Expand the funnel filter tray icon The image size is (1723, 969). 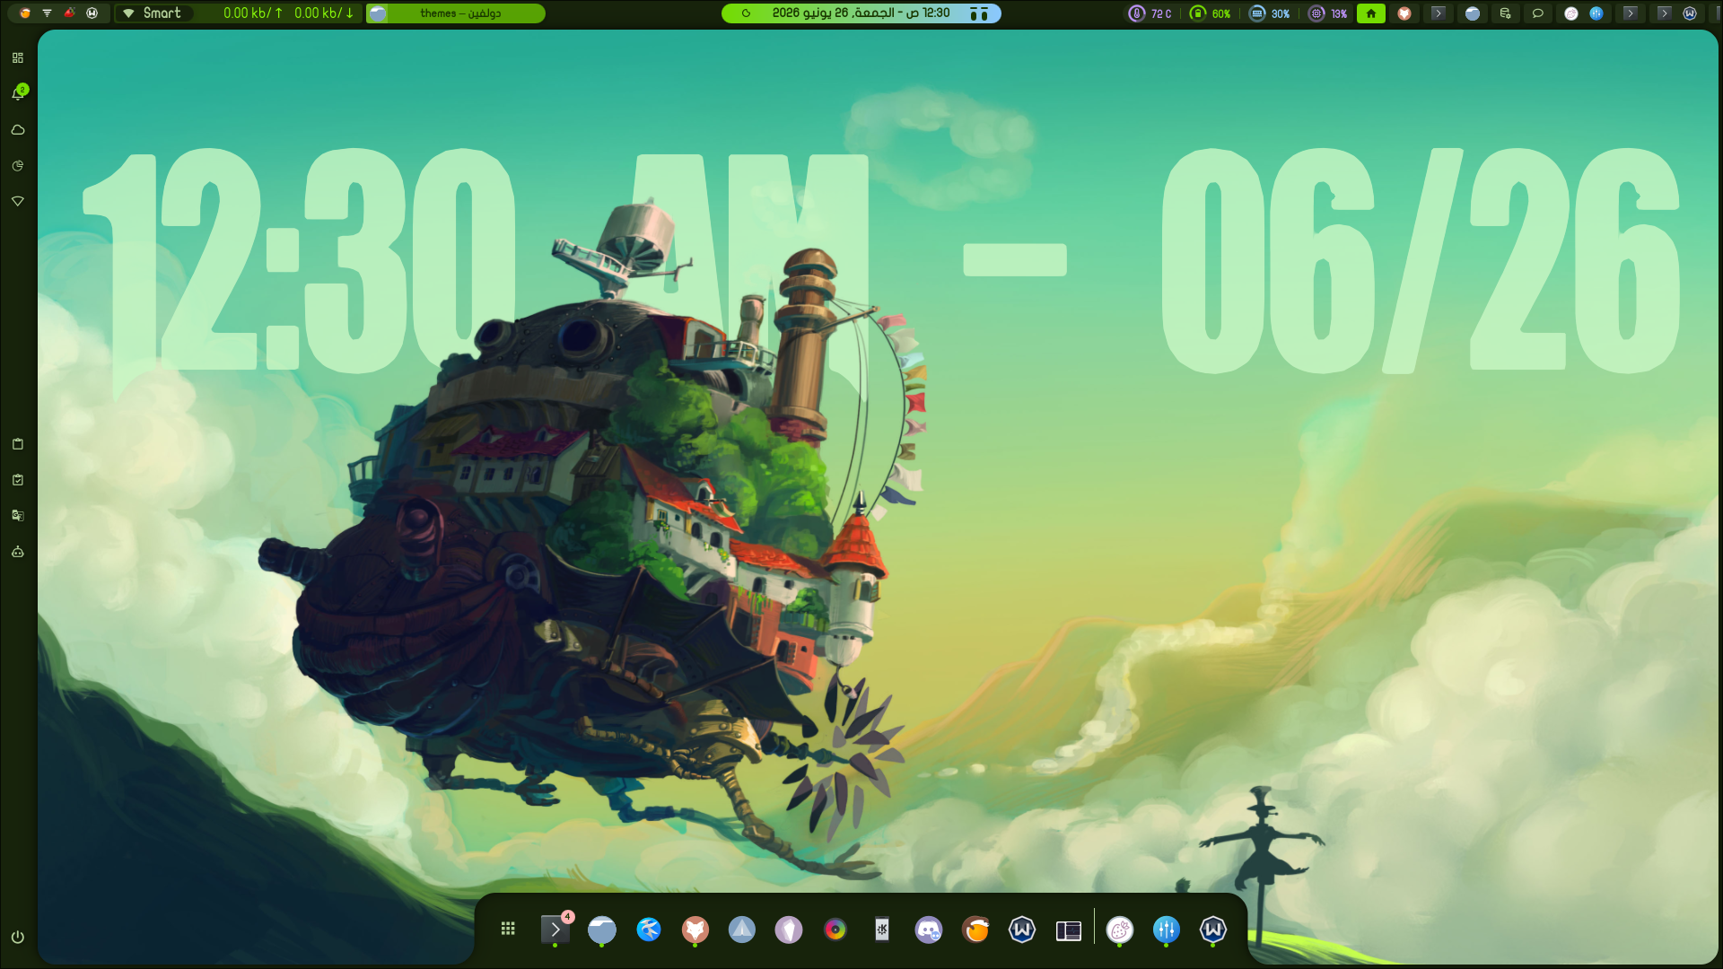click(x=48, y=13)
